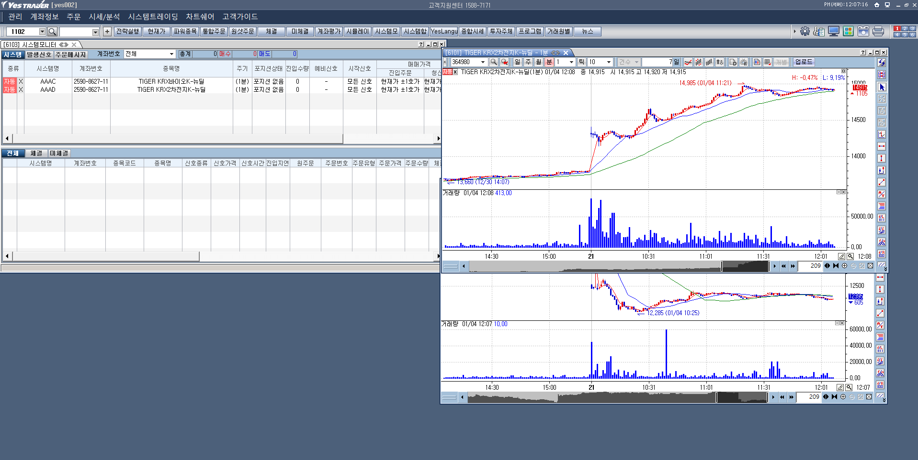Click the 전략실행 shortcut button
The height and width of the screenshot is (460, 918).
(128, 32)
